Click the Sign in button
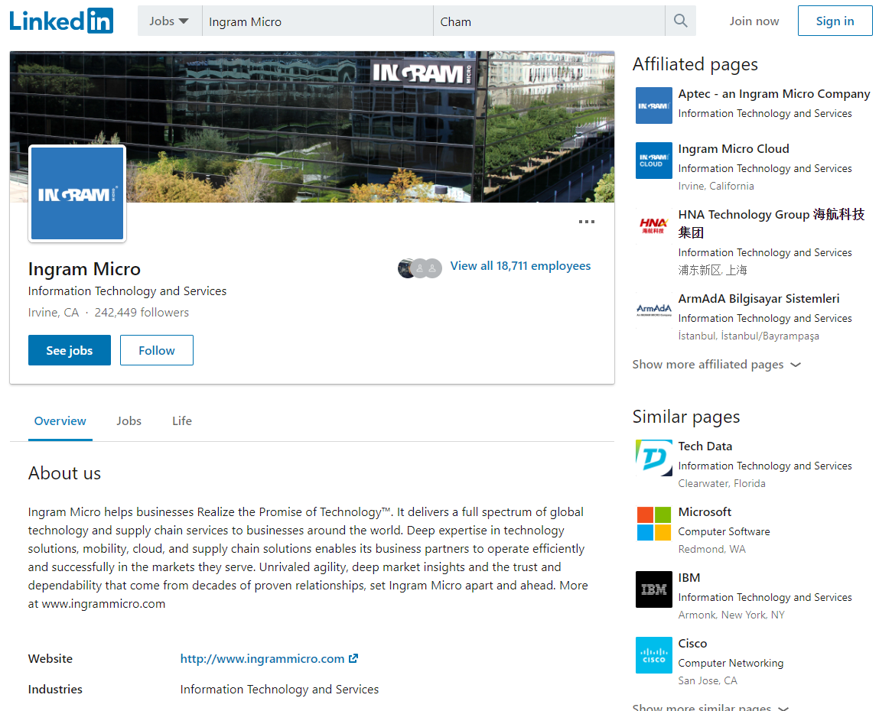Viewport: 892px width, 711px height. [835, 21]
